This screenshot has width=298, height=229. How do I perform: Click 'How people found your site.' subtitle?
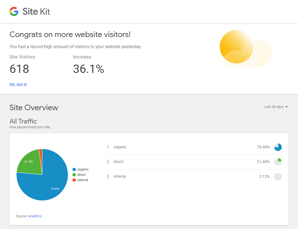click(30, 127)
